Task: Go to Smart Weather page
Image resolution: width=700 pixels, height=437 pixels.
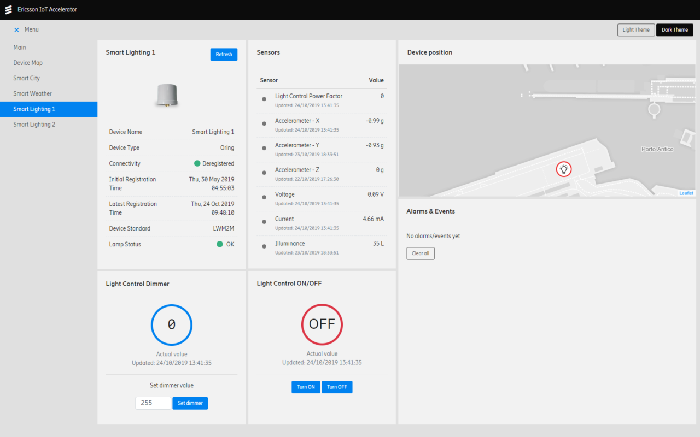Action: (x=32, y=93)
